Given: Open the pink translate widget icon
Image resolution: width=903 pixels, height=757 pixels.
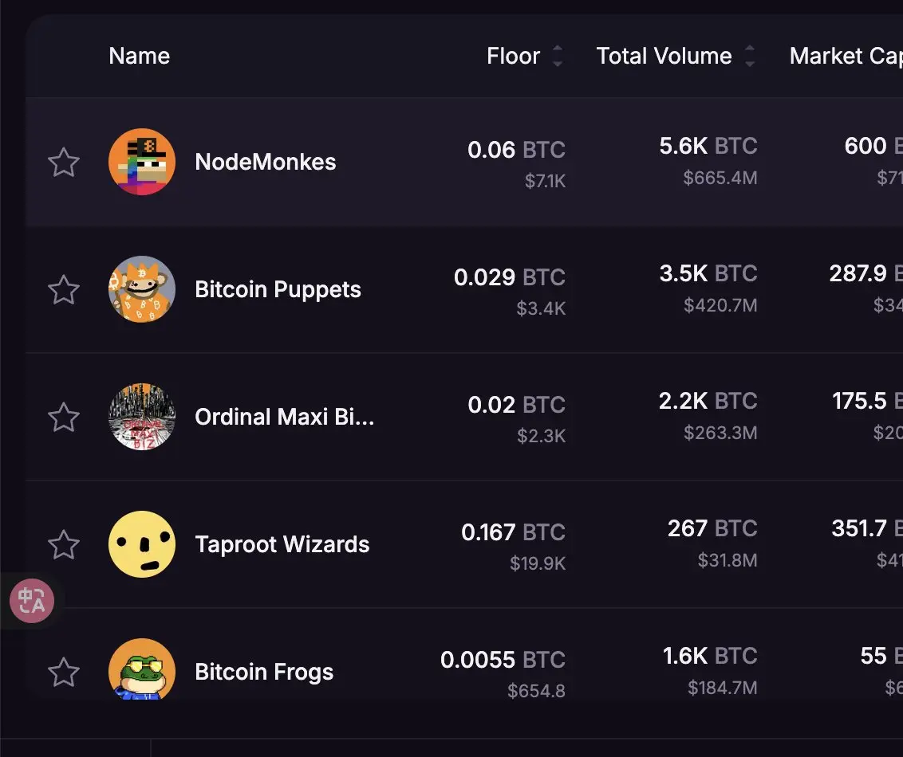Looking at the screenshot, I should pos(32,601).
